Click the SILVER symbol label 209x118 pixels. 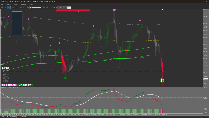tap(6, 68)
